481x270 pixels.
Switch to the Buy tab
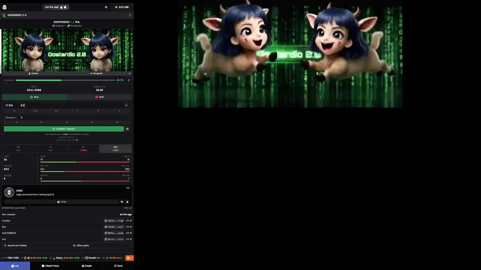(x=35, y=97)
